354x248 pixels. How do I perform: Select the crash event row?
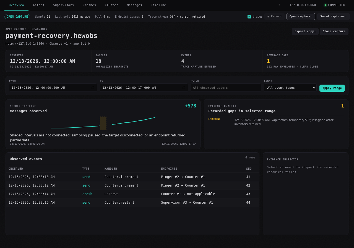pos(132,194)
